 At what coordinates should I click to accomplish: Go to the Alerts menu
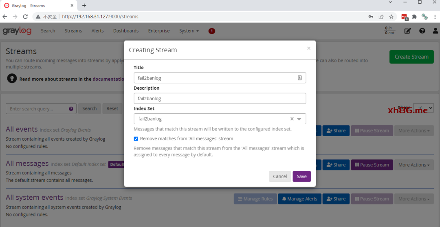(x=97, y=31)
